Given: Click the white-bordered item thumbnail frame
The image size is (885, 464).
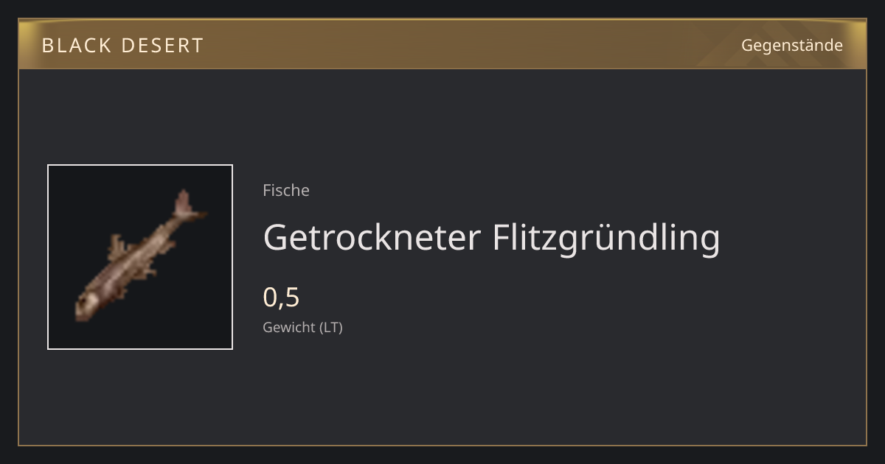Looking at the screenshot, I should click(140, 257).
